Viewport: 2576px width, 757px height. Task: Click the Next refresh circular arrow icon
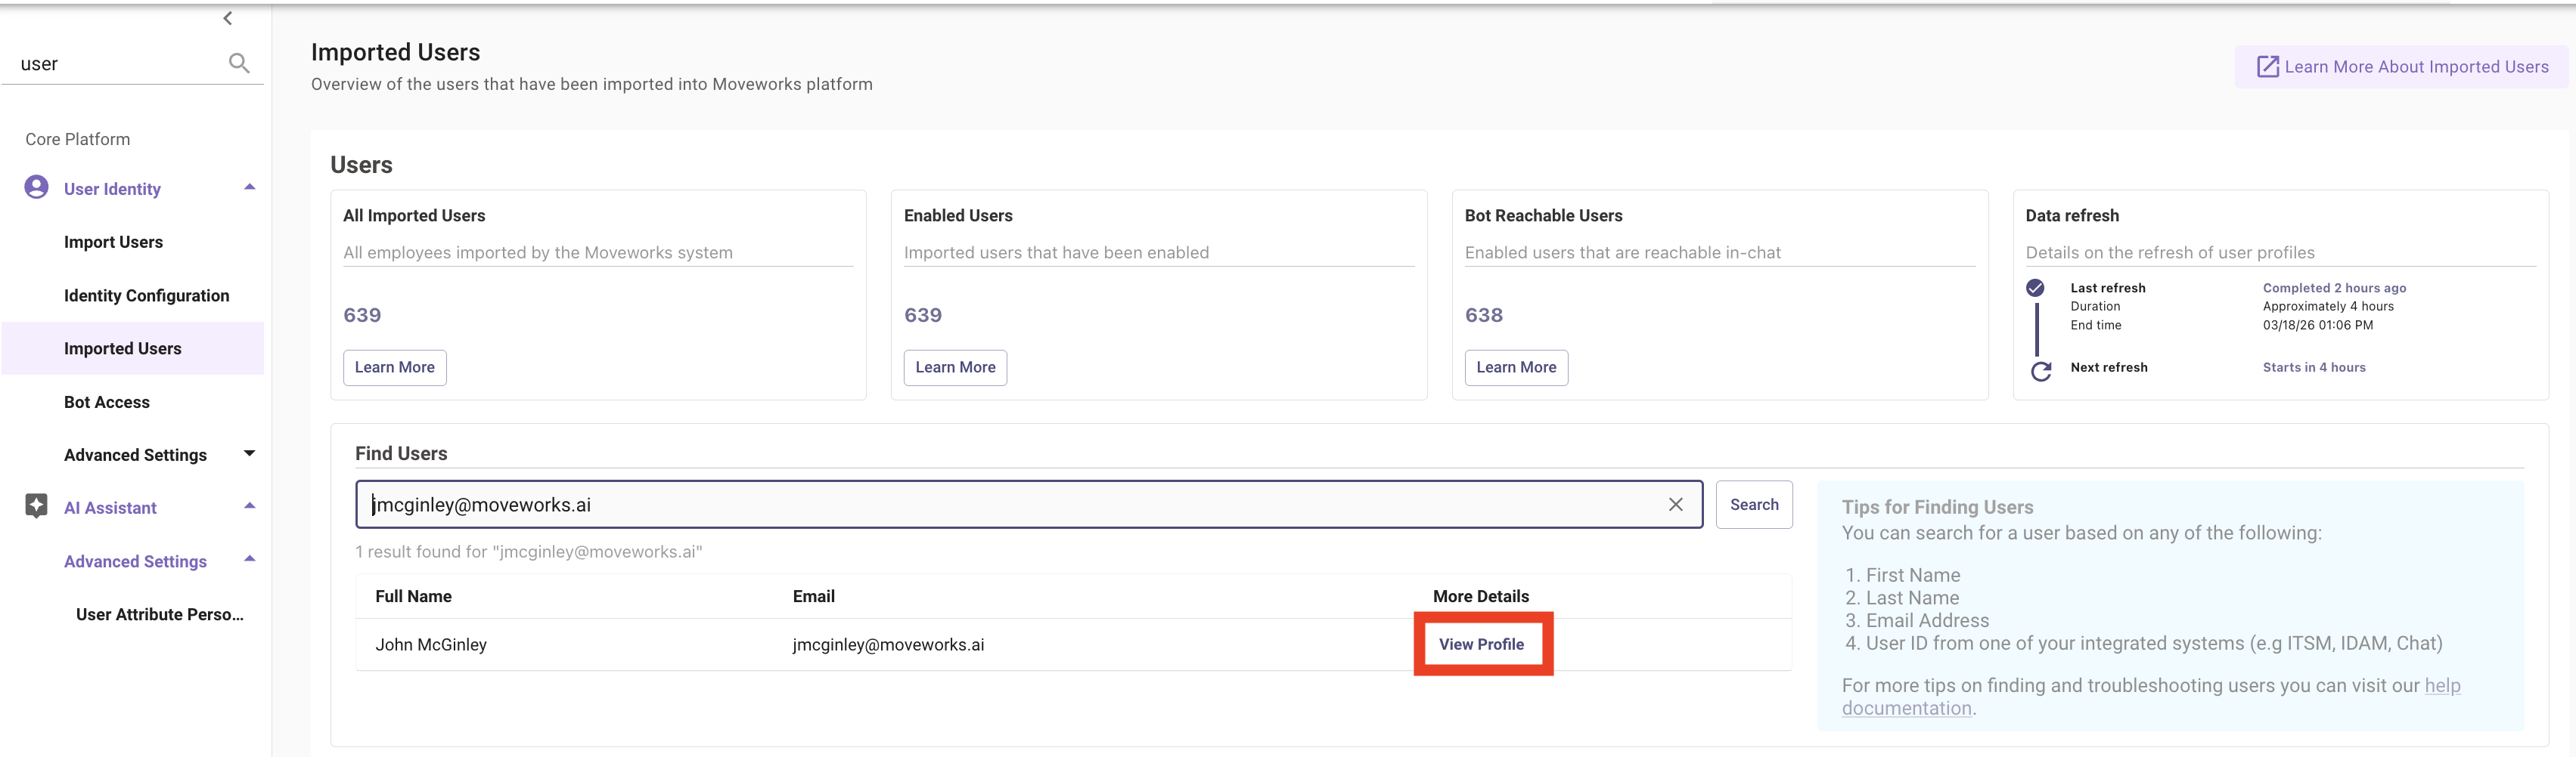[2040, 370]
